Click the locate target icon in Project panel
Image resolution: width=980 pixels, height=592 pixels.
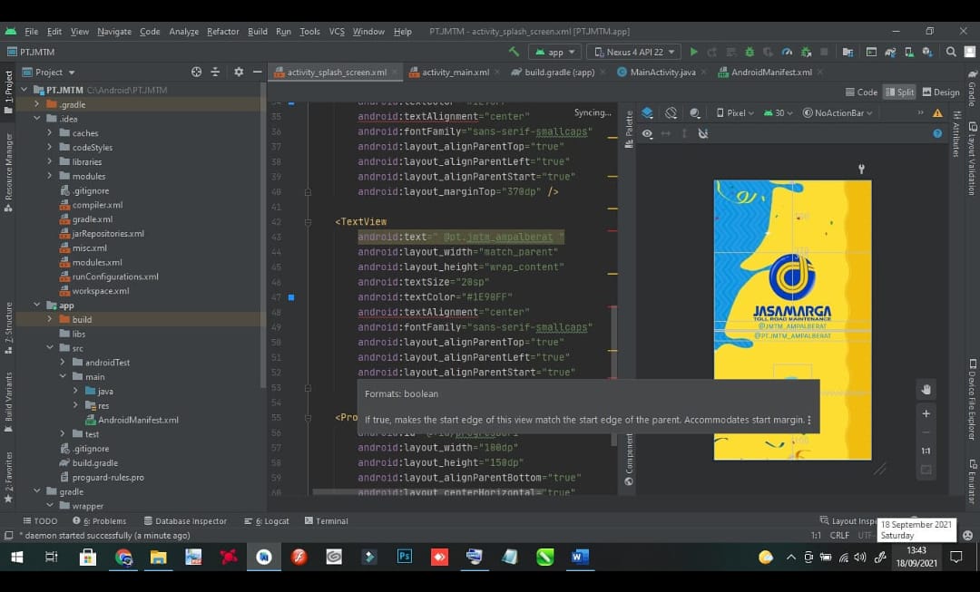197,72
